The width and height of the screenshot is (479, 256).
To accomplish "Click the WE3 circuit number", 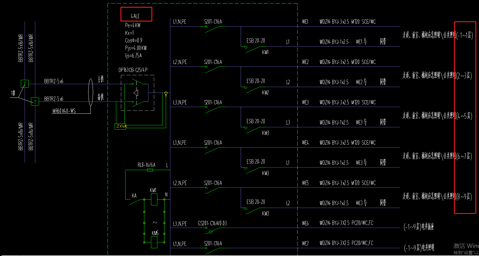I will (305, 102).
